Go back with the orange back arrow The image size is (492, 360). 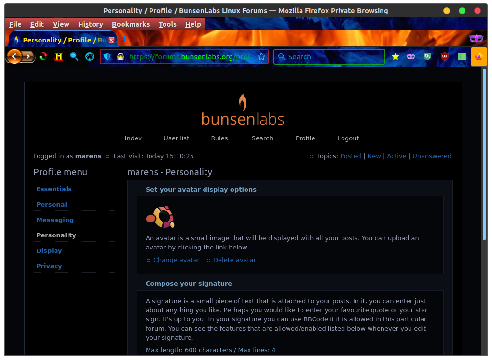coord(14,56)
